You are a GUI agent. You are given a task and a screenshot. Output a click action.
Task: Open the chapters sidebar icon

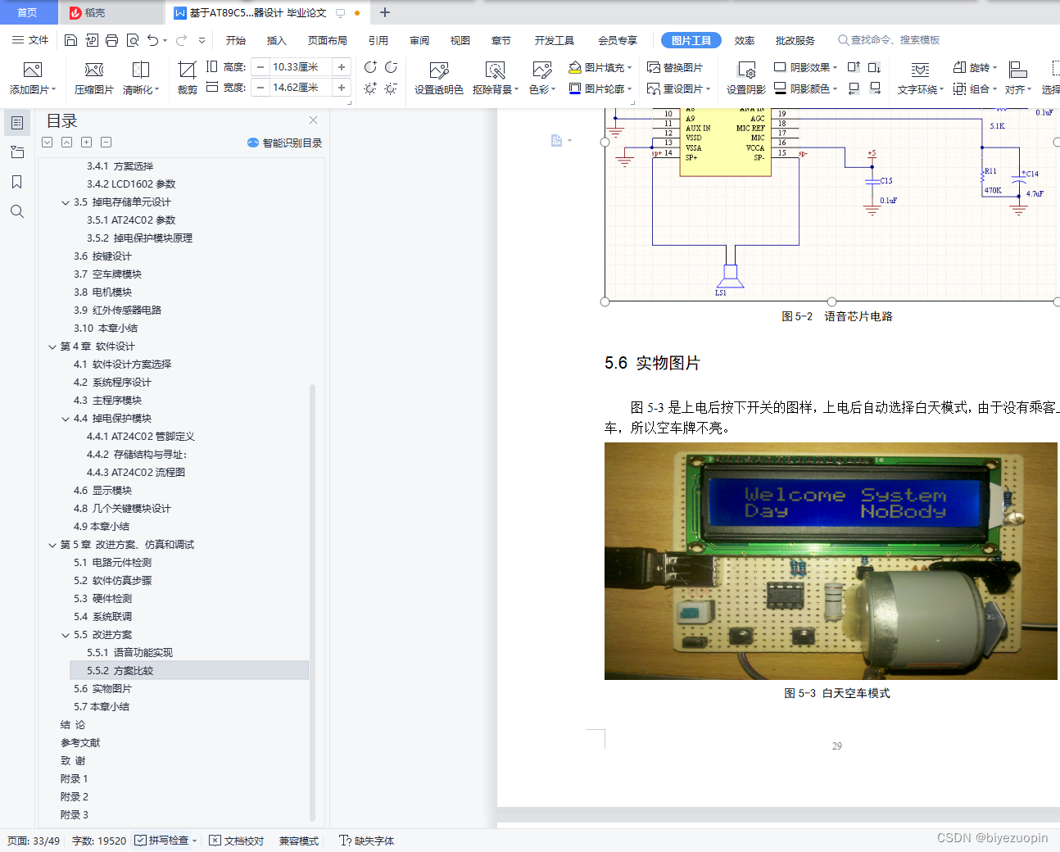17,152
